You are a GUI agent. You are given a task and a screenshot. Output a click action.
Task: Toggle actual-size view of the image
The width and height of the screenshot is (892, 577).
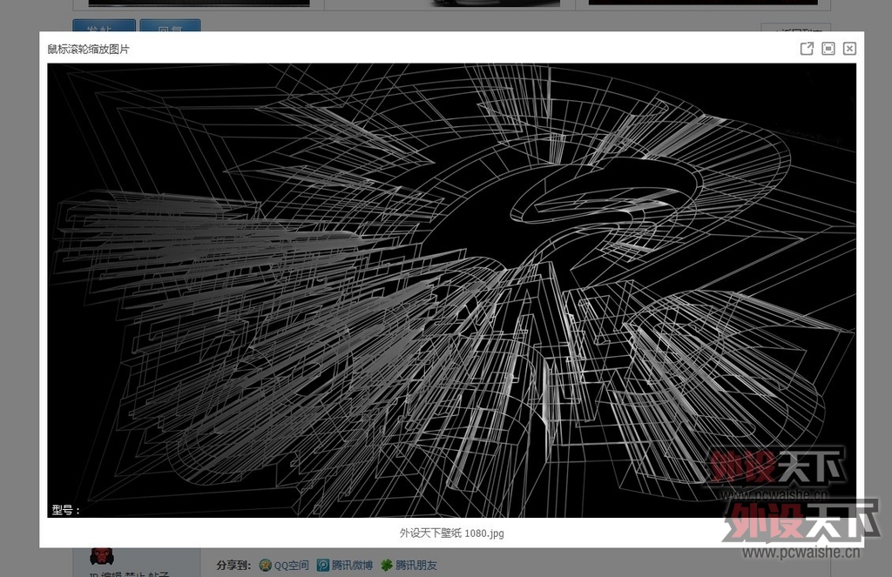(828, 49)
